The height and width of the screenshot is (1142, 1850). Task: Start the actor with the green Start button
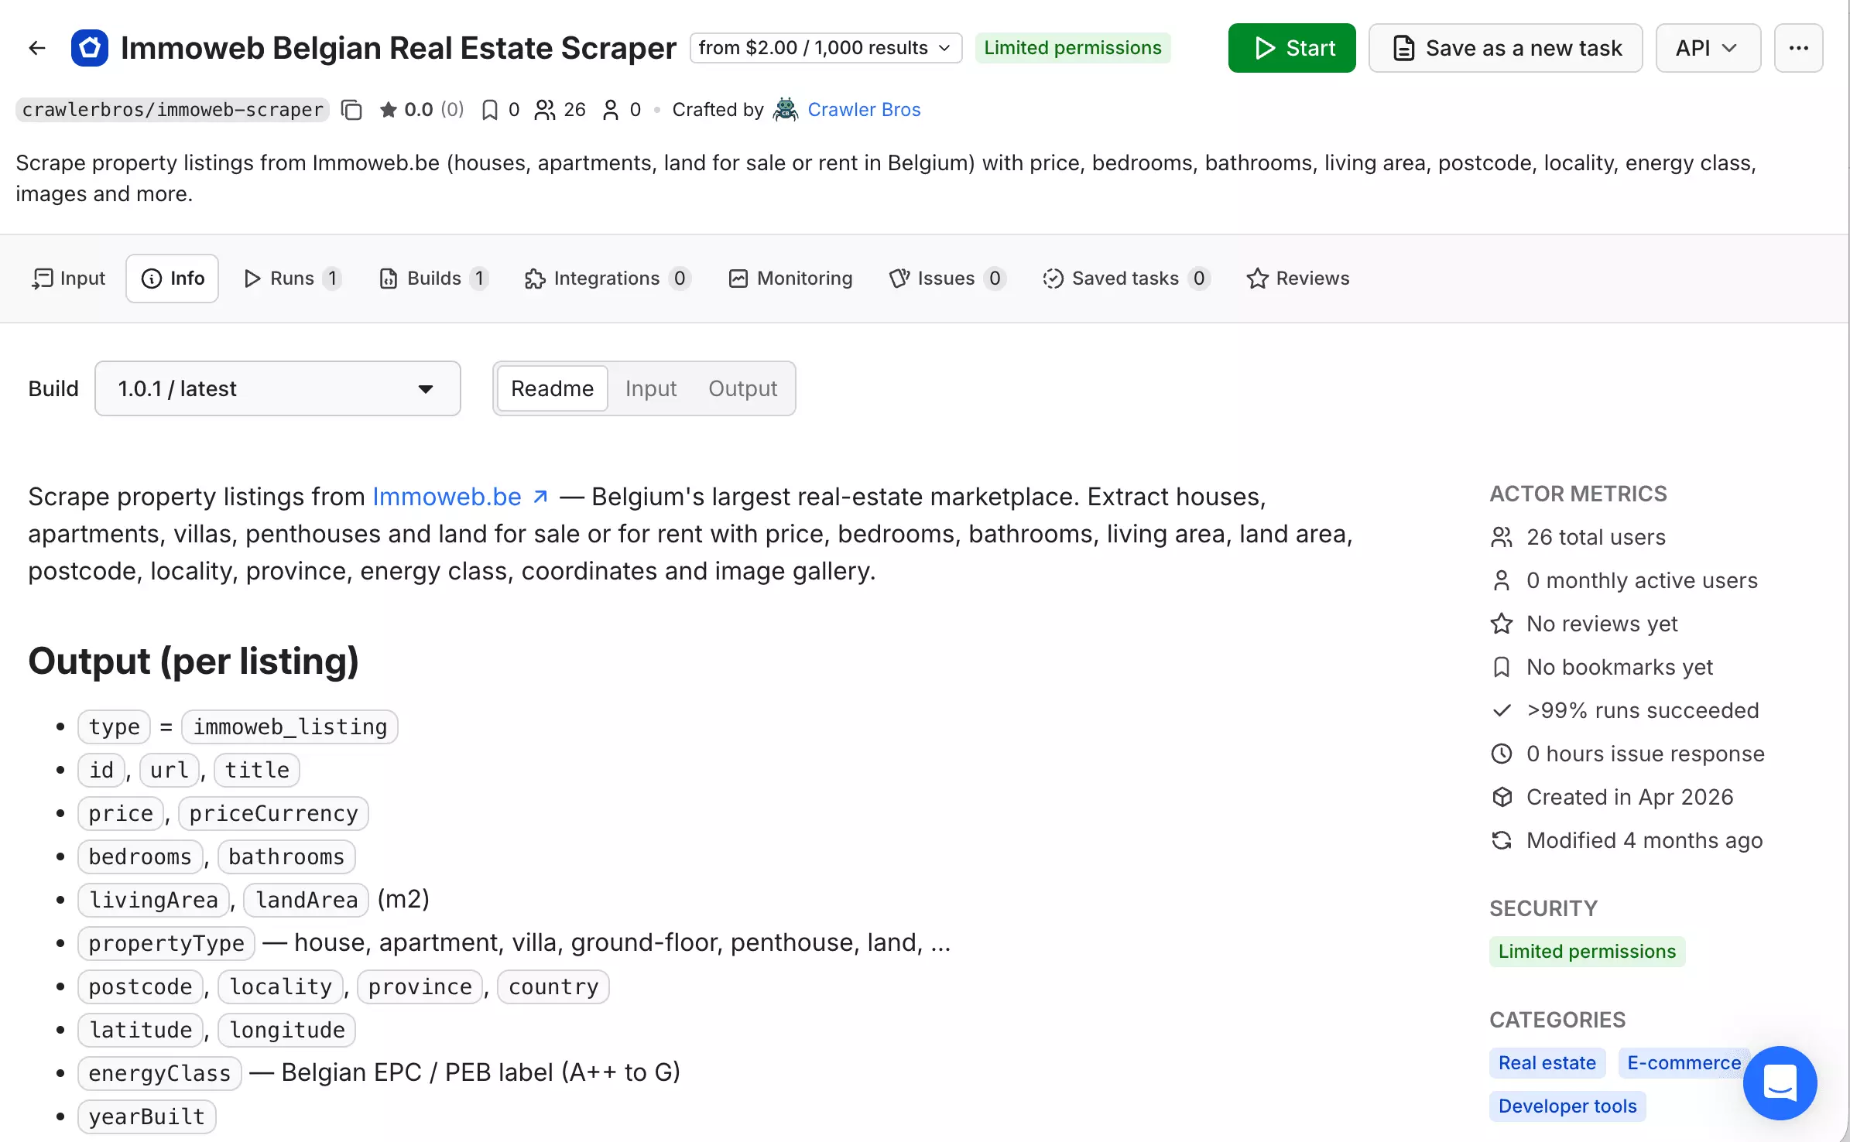[1291, 48]
